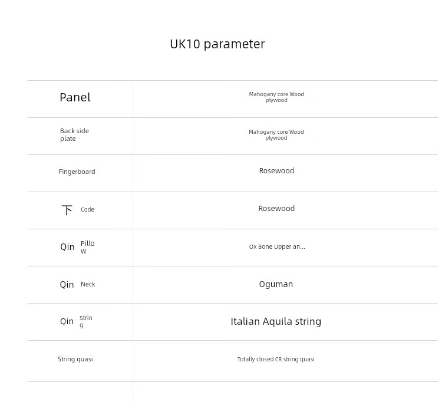The height and width of the screenshot is (402, 442).
Task: Click the UK10 parameter title
Action: pos(217,44)
